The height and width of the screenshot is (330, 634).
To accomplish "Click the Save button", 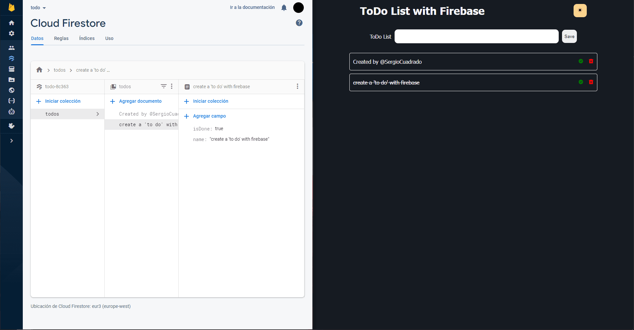I will [569, 36].
